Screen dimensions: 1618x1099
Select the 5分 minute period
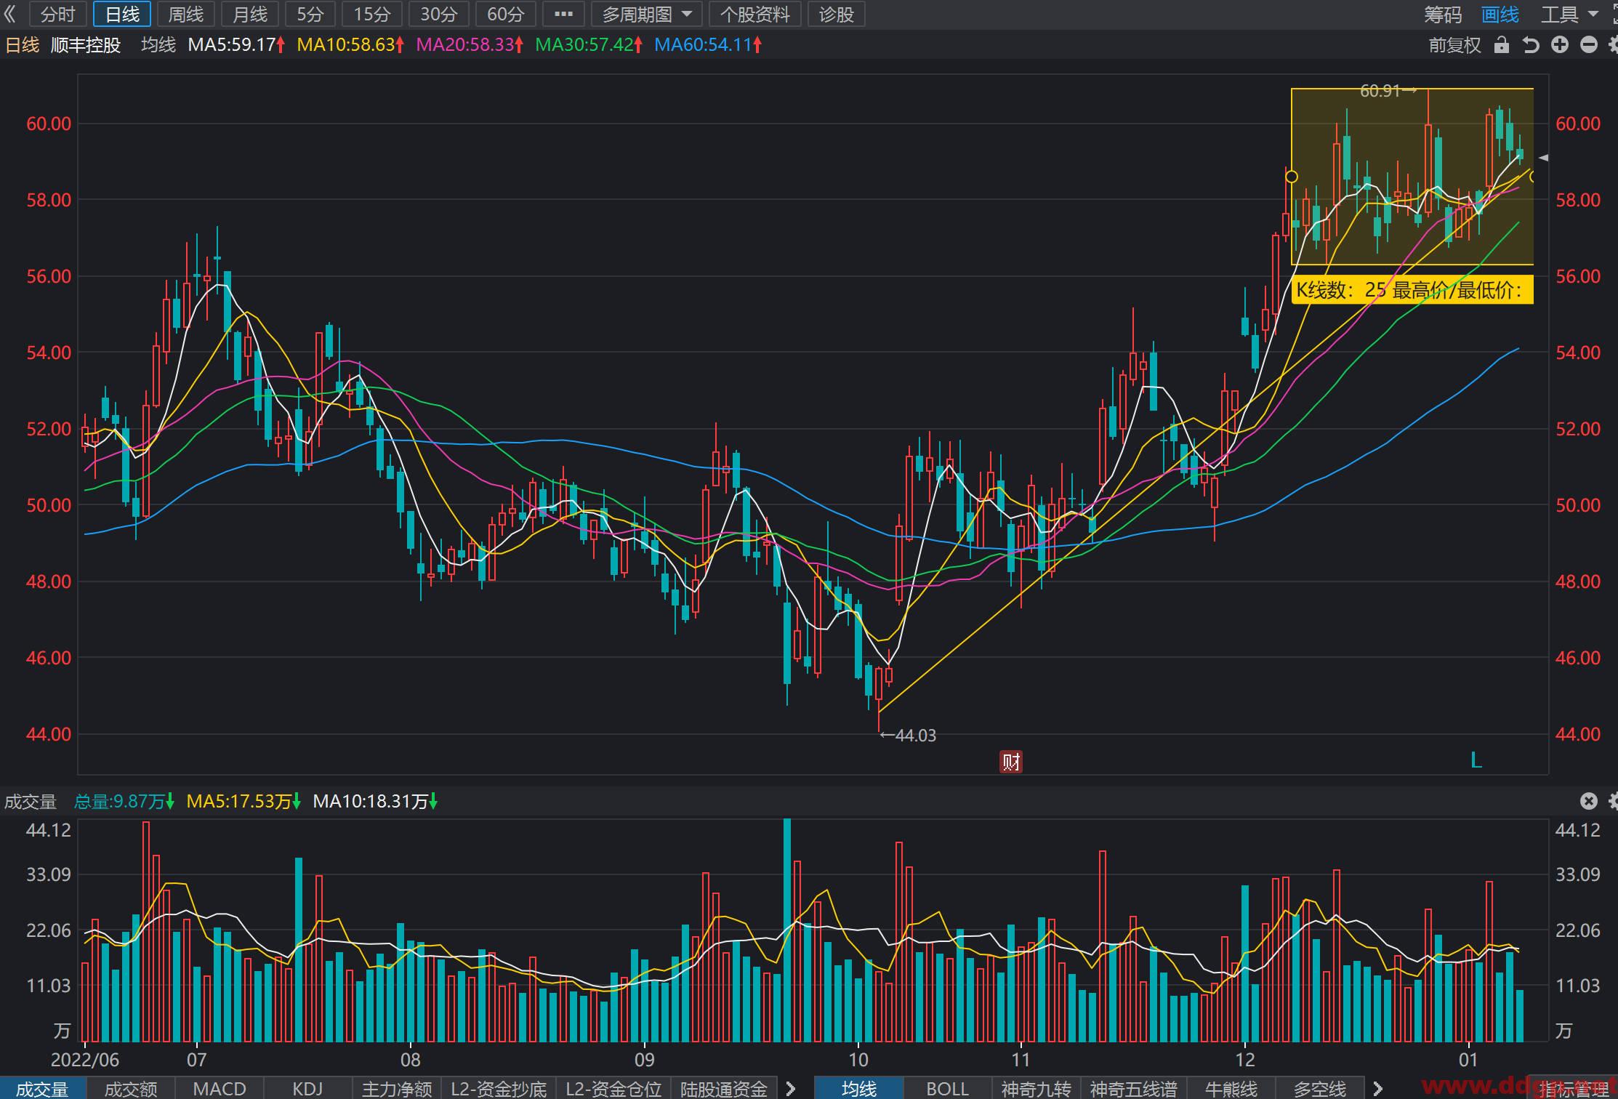[x=310, y=14]
